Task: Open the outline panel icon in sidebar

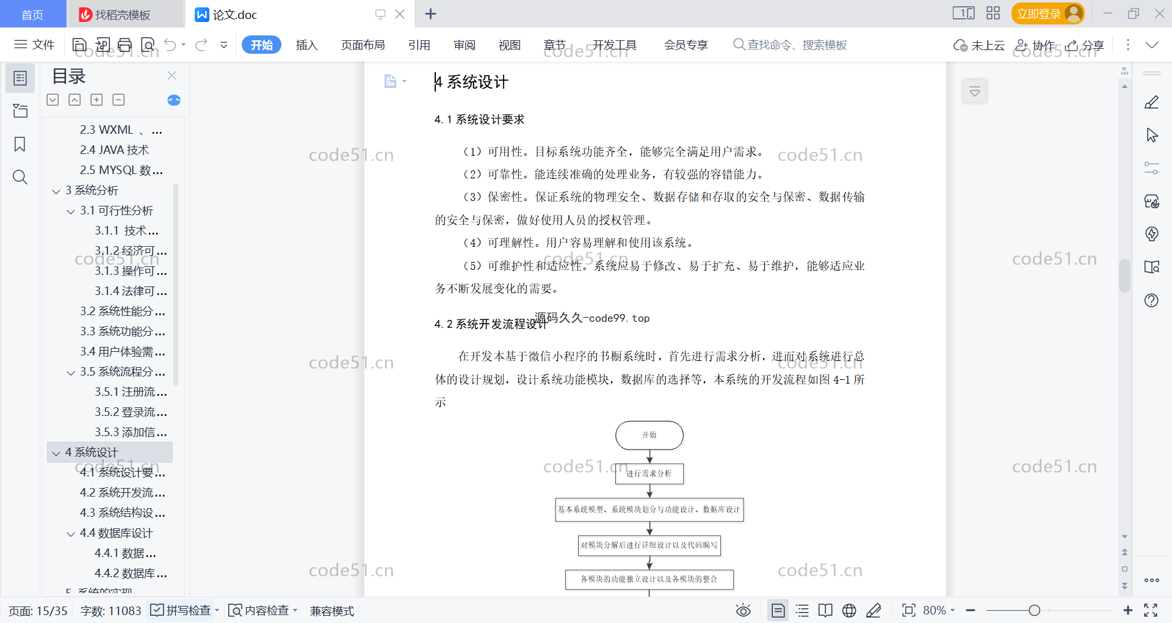Action: [x=20, y=78]
